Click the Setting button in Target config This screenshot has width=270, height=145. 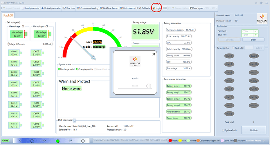259,48
